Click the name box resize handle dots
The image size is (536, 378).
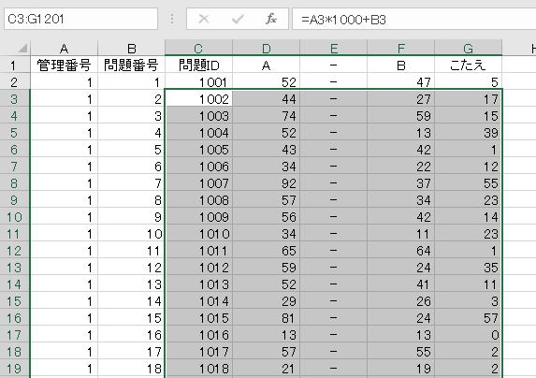pos(172,19)
